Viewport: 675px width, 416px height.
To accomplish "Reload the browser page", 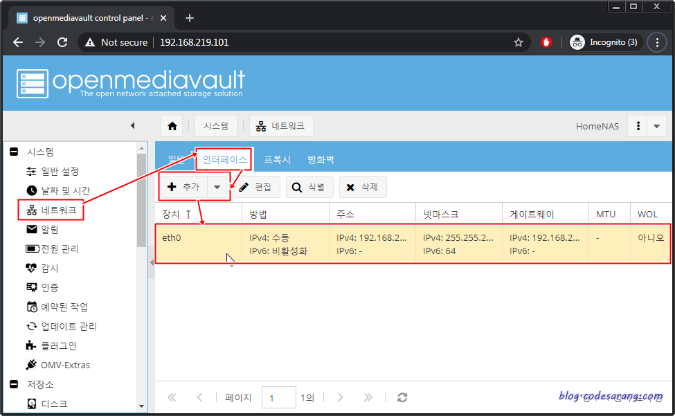I will [x=62, y=42].
